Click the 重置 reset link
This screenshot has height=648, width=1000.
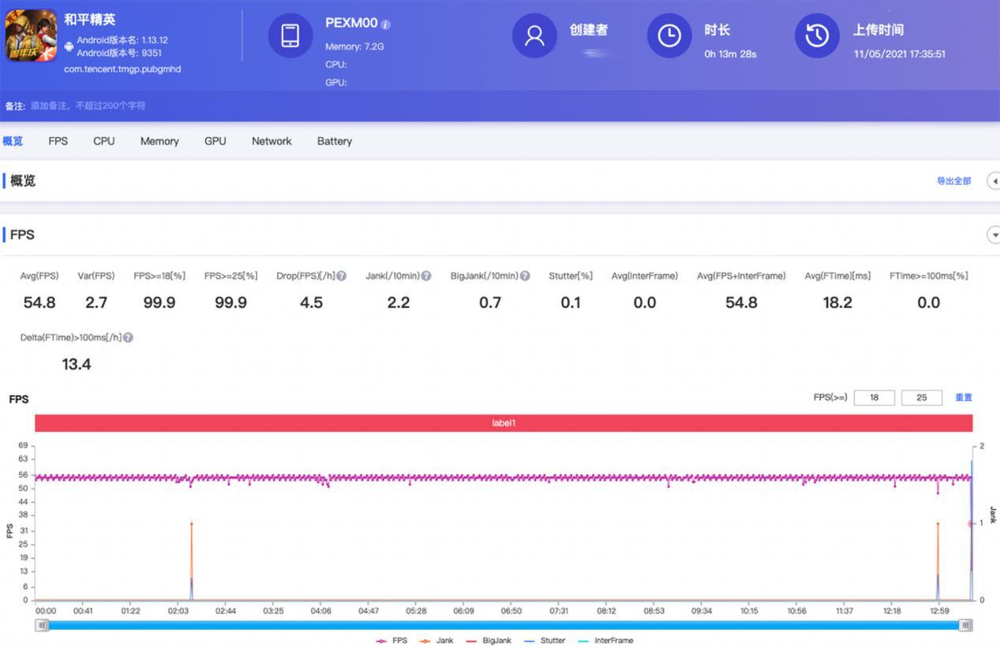click(964, 398)
